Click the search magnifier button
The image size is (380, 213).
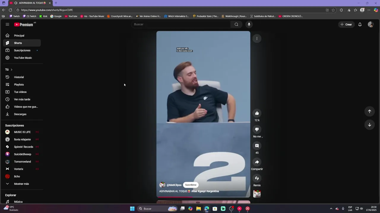pyautogui.click(x=236, y=24)
